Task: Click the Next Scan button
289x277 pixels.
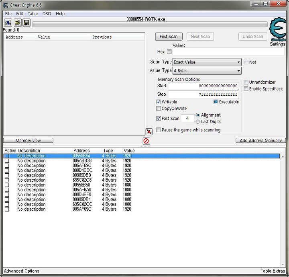Action: (x=200, y=37)
